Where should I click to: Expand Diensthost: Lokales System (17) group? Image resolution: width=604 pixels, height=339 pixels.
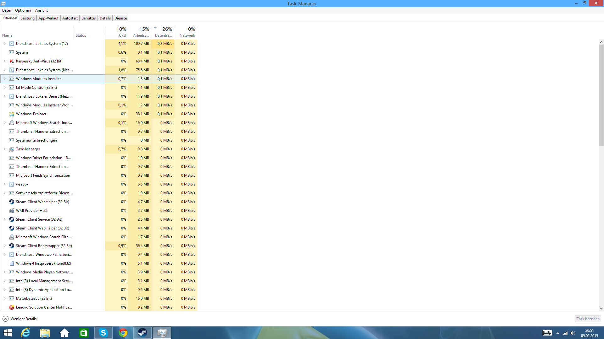coord(4,44)
